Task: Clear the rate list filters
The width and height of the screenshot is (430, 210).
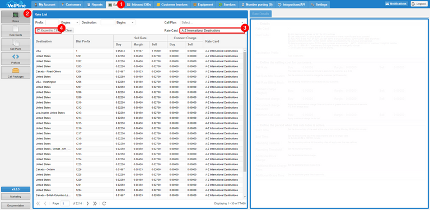Action: 68,30
